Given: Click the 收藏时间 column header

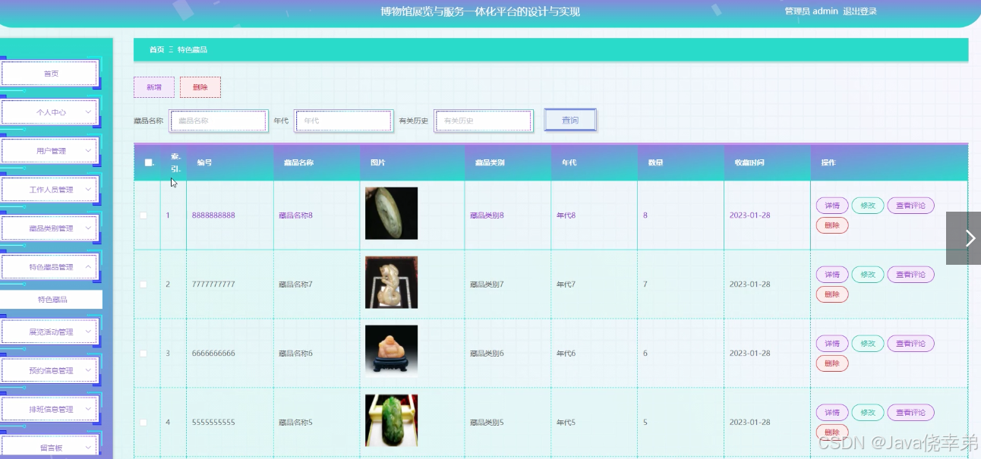Looking at the screenshot, I should click(749, 162).
